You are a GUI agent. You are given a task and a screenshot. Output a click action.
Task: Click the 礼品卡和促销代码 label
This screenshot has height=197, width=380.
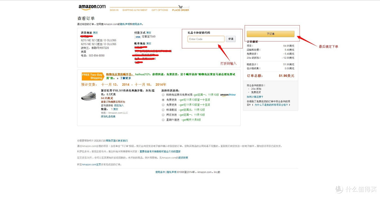point(199,33)
